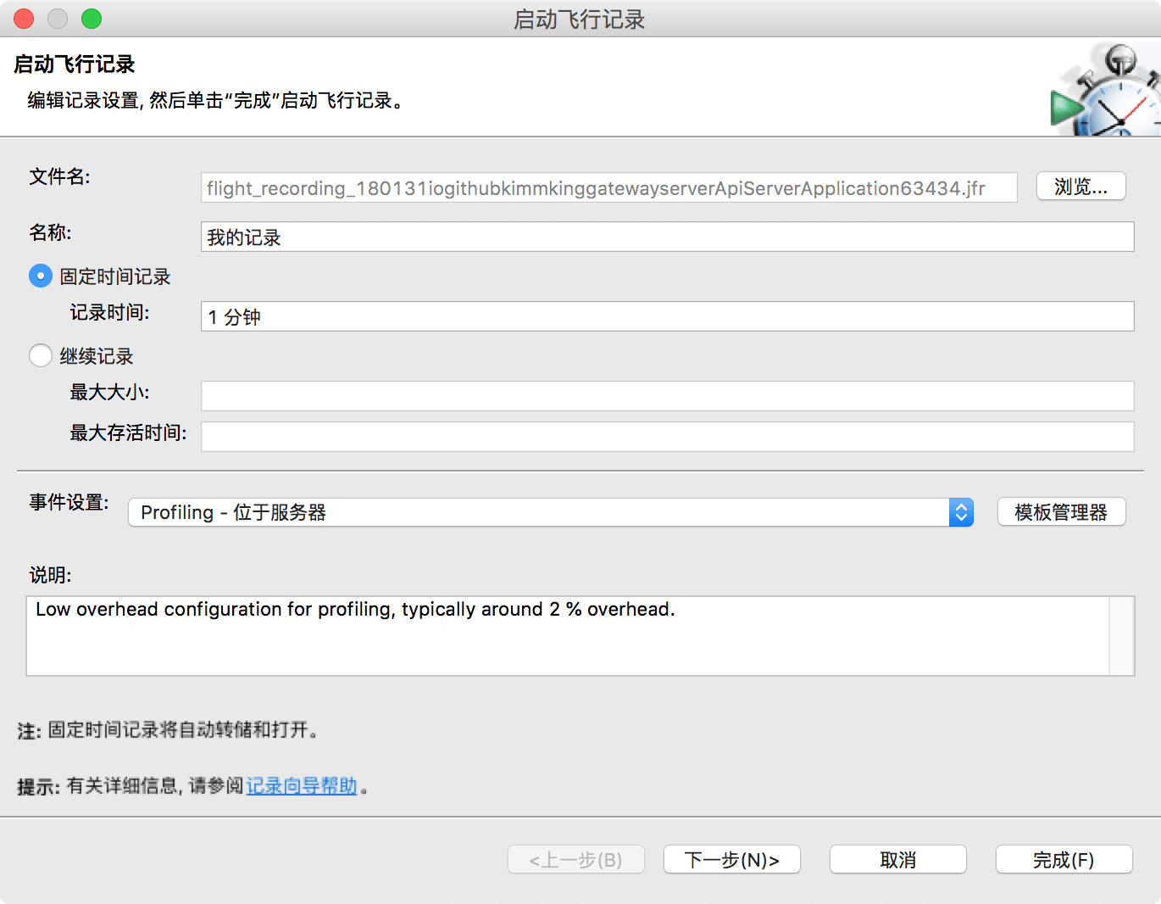Click the flight recorder stopwatch icon

(x=1105, y=91)
